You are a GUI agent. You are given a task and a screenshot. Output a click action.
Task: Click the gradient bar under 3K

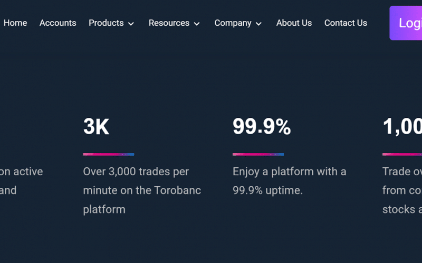pyautogui.click(x=109, y=154)
